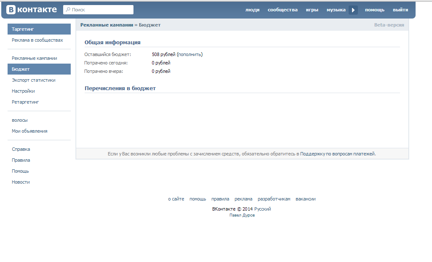Open музыка in top navigation
Image resolution: width=432 pixels, height=262 pixels.
336,10
